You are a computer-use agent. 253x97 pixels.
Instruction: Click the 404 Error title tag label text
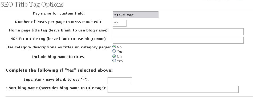[x=59, y=39]
